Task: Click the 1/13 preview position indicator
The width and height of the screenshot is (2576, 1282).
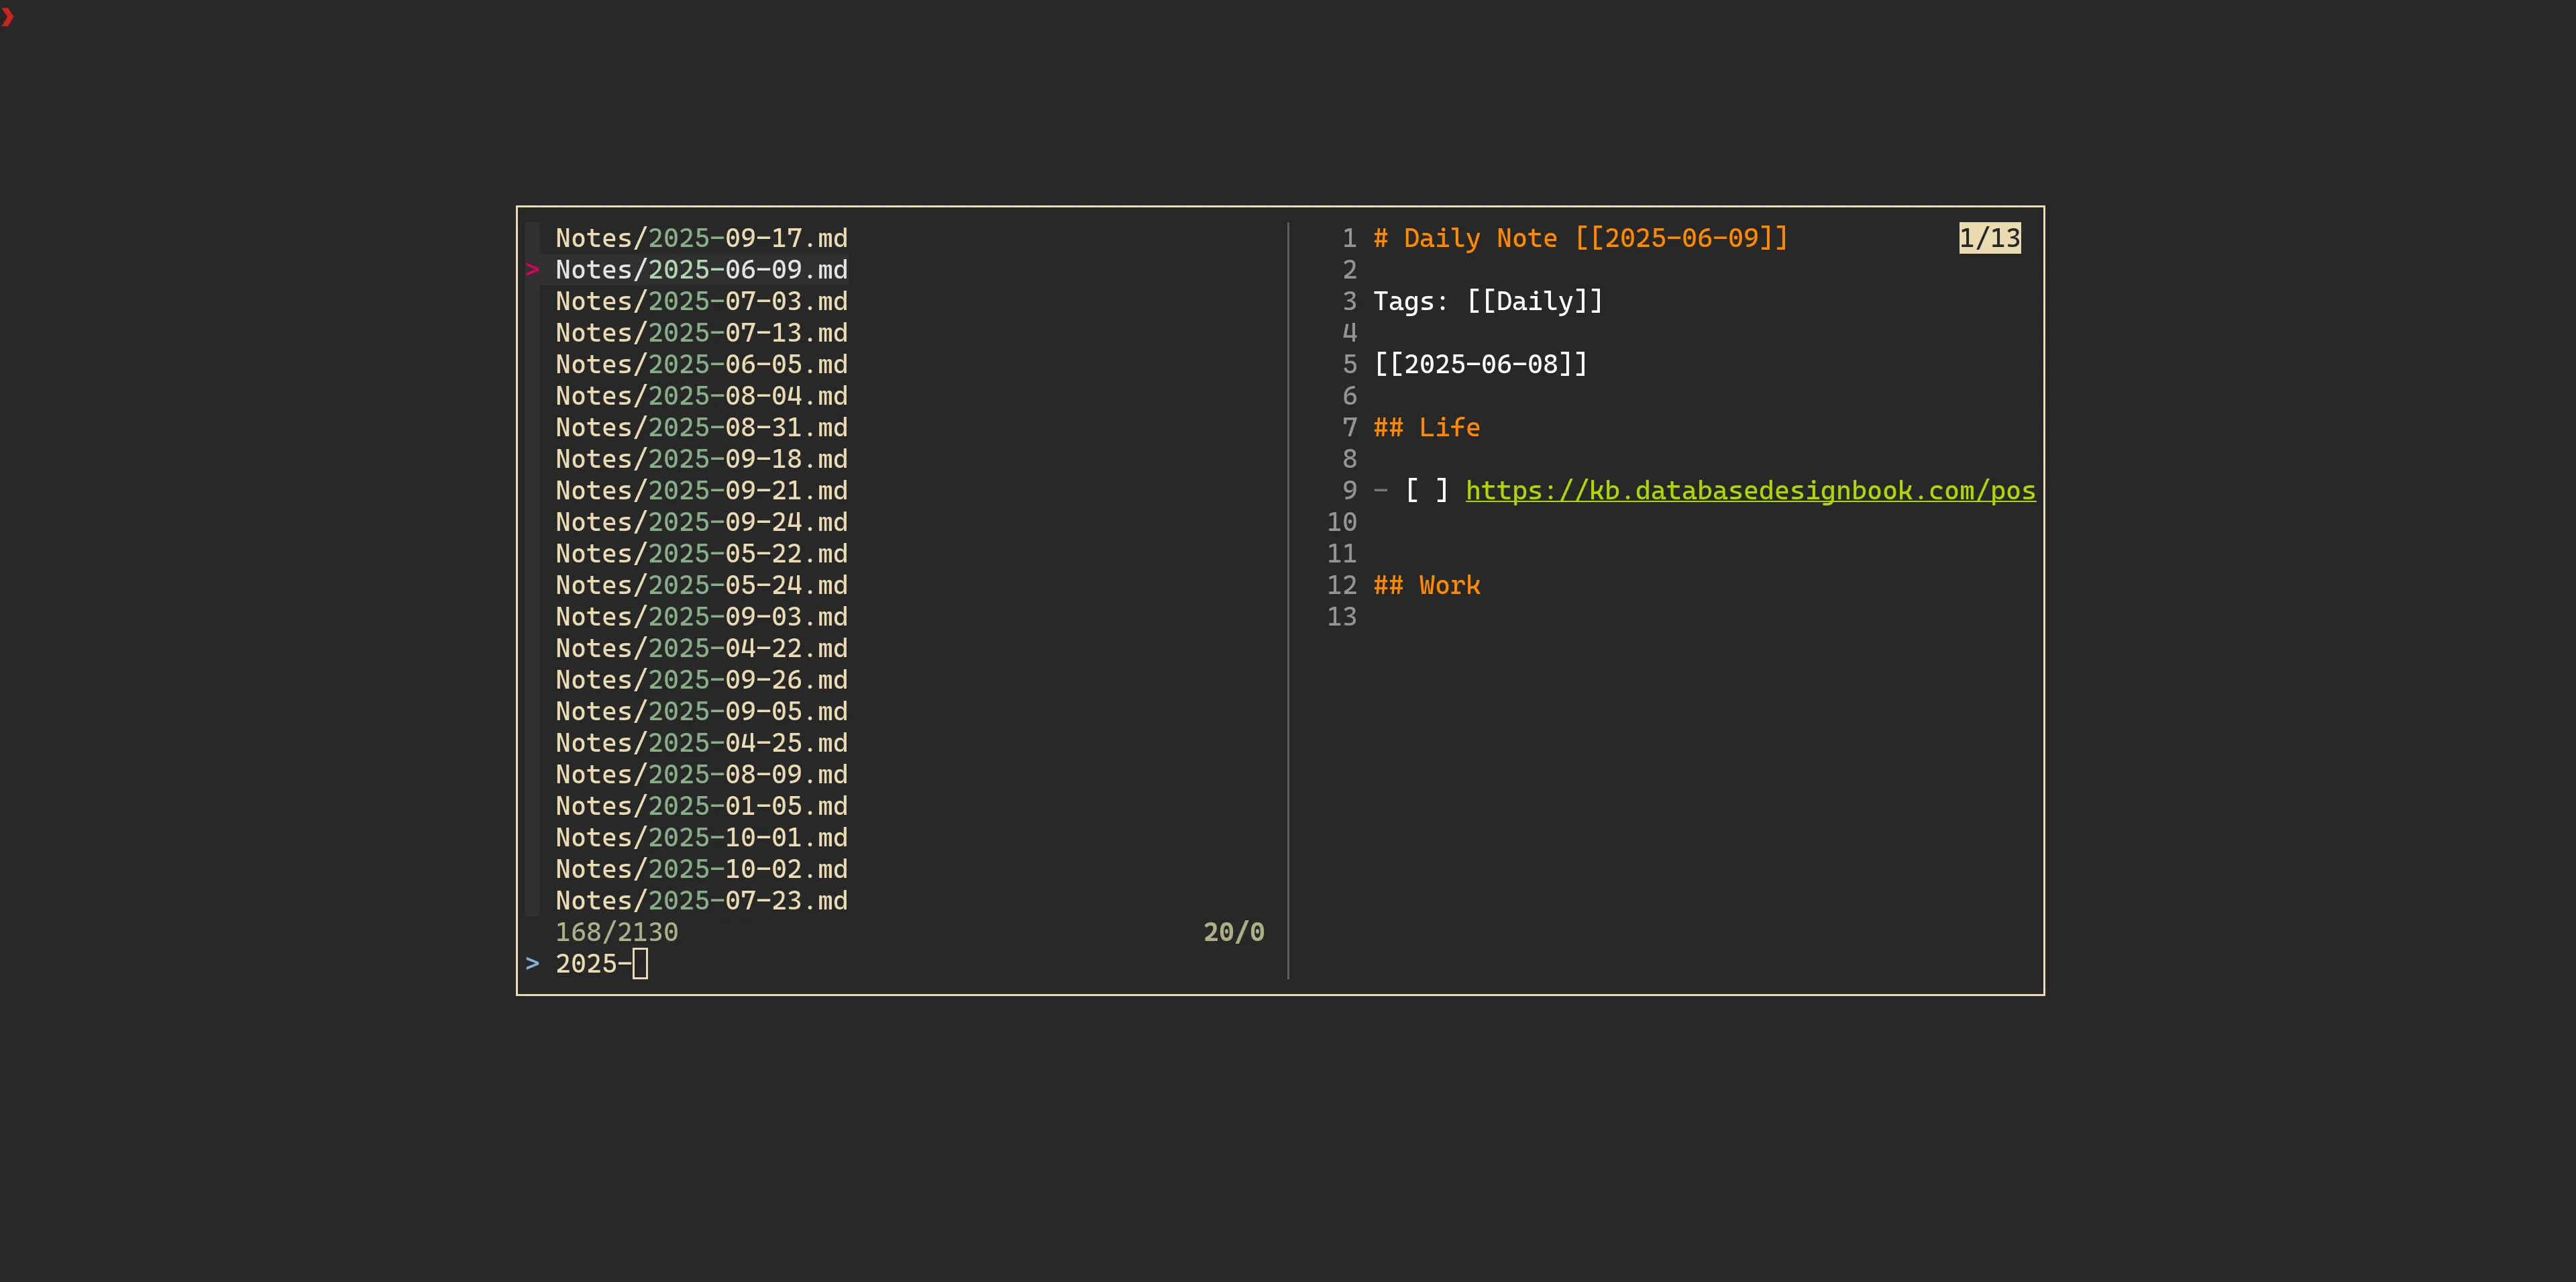Action: tap(1989, 238)
